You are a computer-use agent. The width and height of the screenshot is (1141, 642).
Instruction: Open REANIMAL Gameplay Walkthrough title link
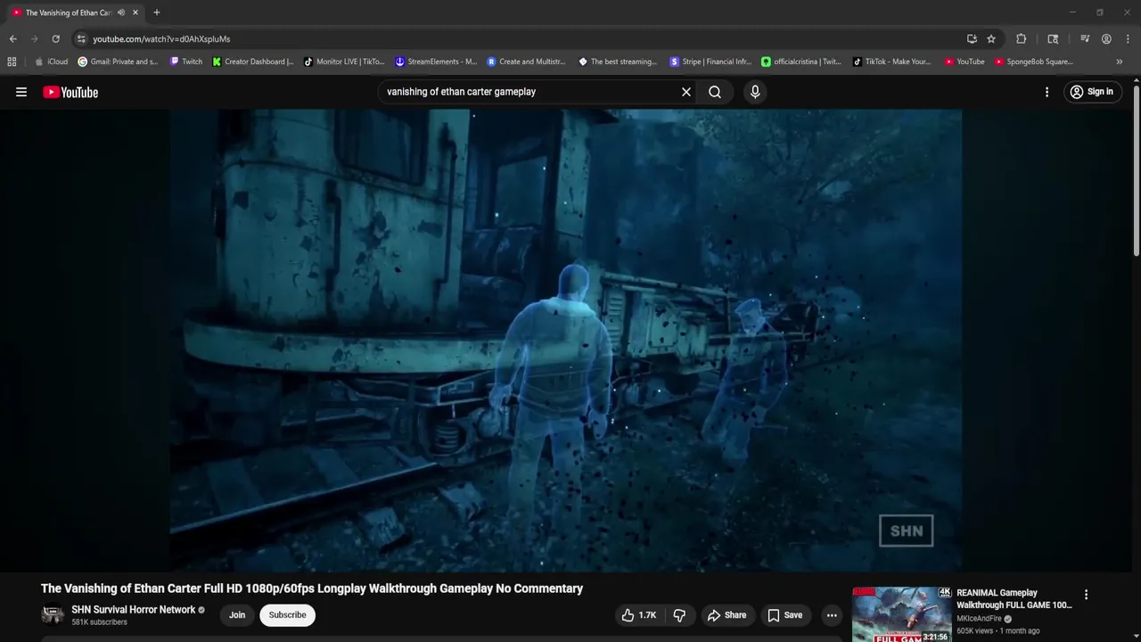1014,599
